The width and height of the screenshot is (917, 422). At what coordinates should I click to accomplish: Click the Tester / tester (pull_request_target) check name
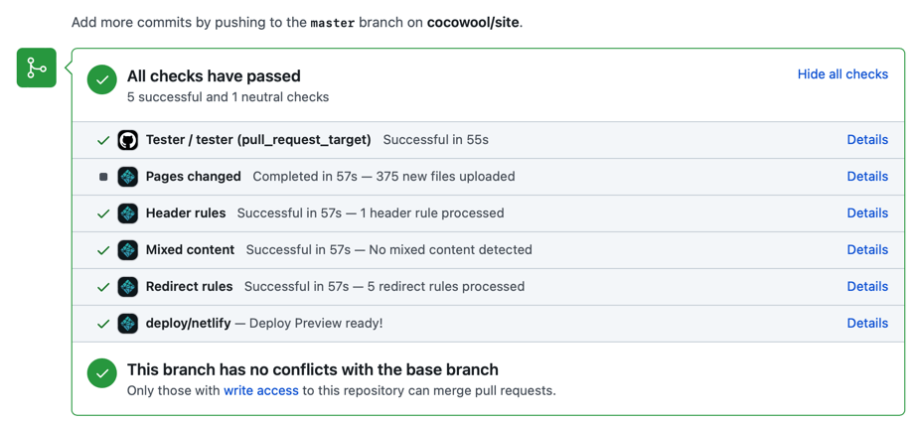pos(258,140)
